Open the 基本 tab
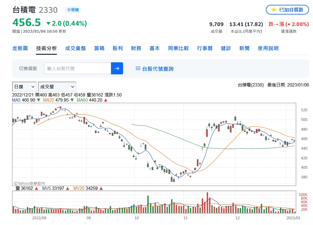313x225 pixels. pyautogui.click(x=155, y=48)
